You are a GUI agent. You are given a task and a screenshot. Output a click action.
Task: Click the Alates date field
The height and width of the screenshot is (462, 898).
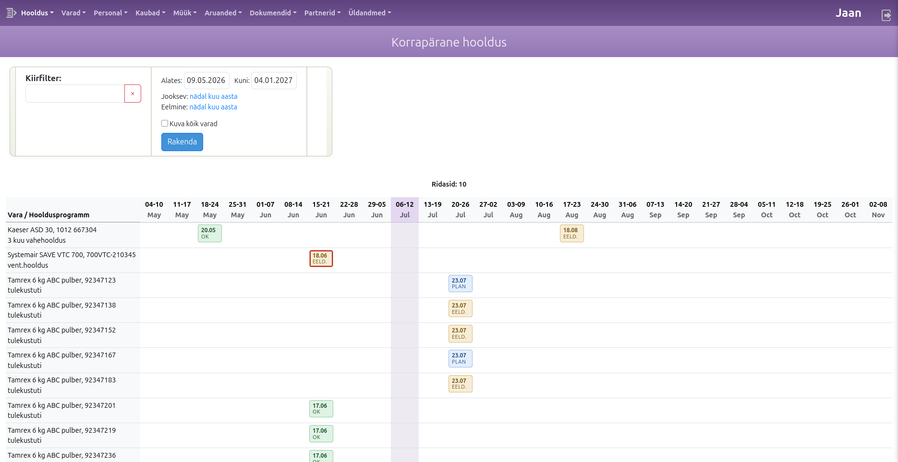(206, 81)
